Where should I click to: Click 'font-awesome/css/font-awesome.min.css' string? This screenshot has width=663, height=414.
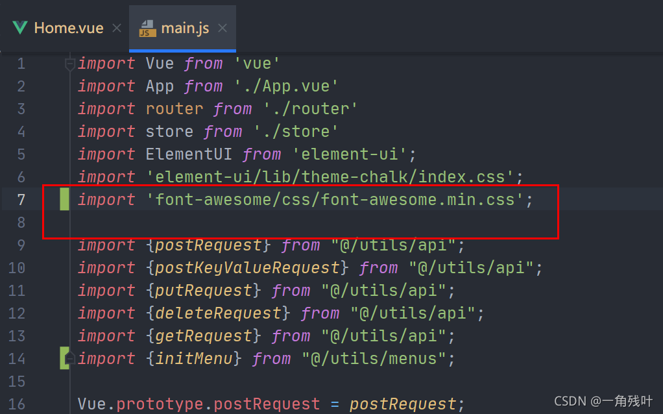335,200
